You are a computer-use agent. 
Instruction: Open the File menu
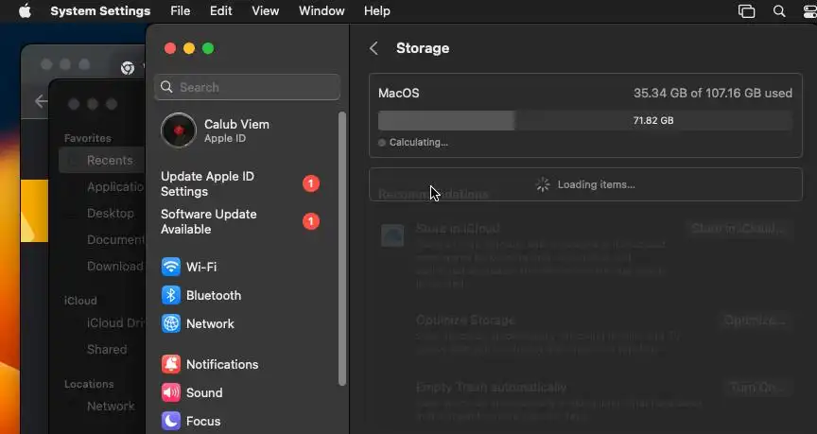coord(181,11)
